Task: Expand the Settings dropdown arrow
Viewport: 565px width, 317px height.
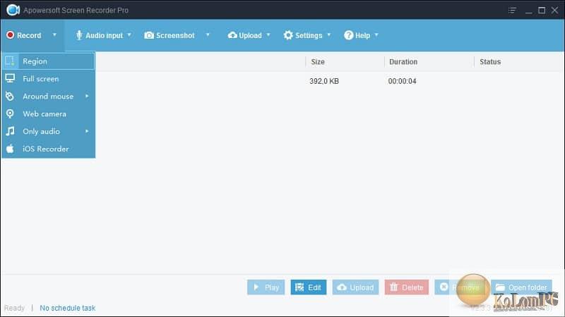Action: pyautogui.click(x=328, y=35)
